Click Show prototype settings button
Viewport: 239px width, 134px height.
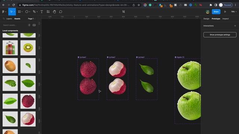pos(220,35)
